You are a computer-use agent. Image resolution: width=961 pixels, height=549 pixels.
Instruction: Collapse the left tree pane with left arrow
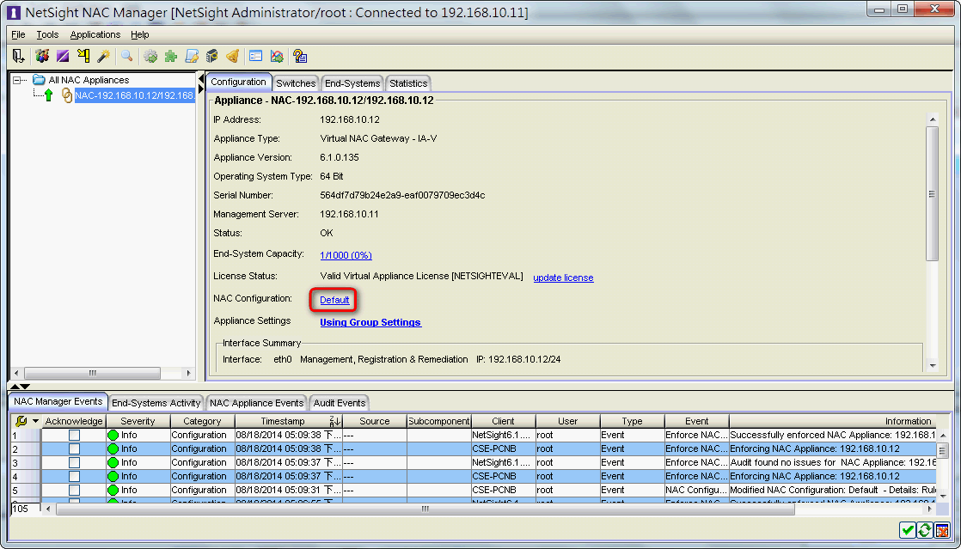point(201,80)
